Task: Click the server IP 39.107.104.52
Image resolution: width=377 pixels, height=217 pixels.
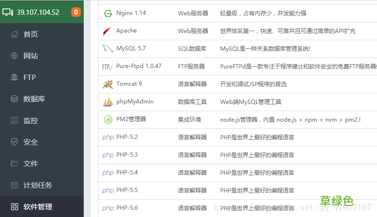Action: (x=38, y=12)
